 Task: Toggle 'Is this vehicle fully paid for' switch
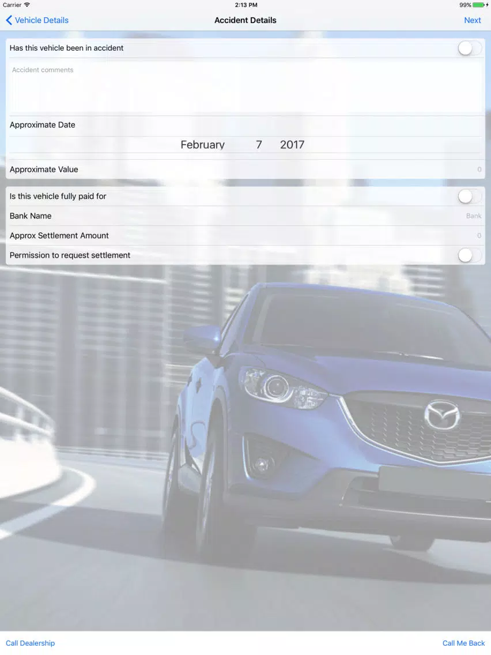pos(469,197)
